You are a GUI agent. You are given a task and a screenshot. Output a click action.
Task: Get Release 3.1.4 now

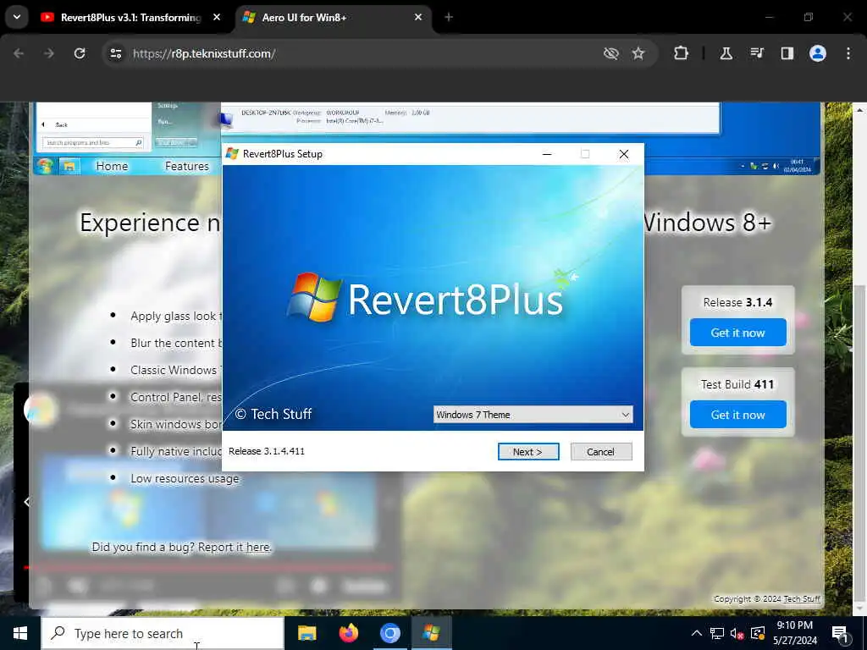point(738,333)
